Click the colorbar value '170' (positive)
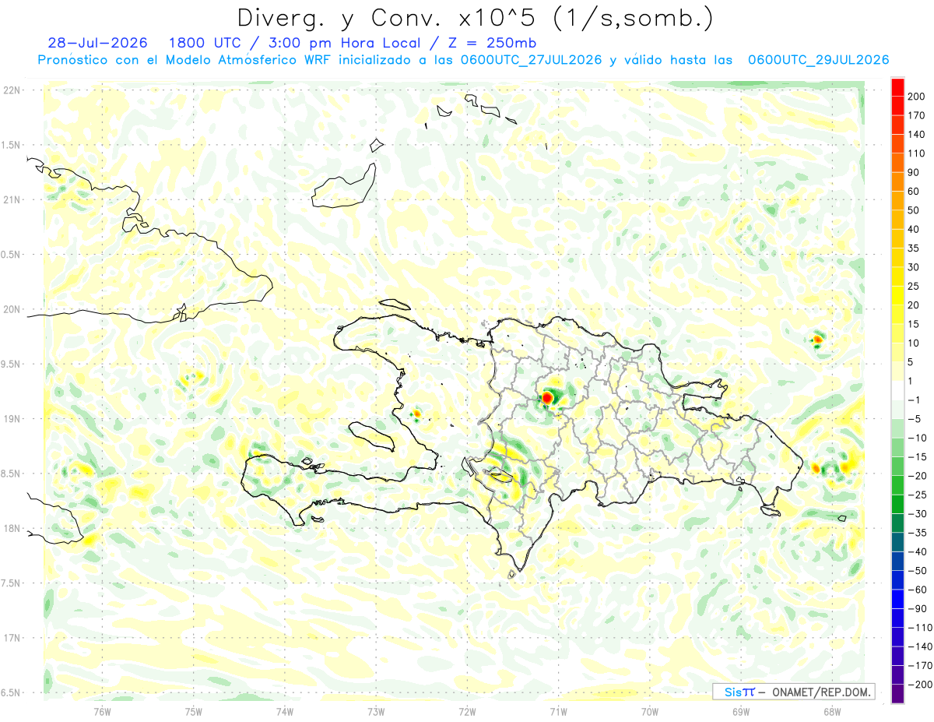Screen dimensions: 934x722 tap(918, 116)
